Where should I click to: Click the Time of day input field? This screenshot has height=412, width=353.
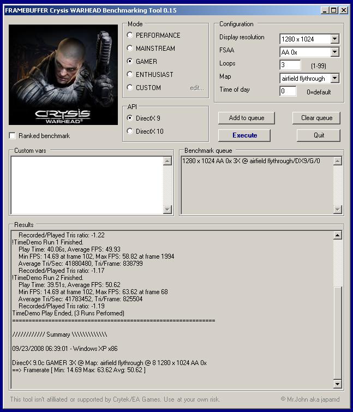click(288, 91)
